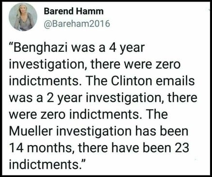Click the number 23 in the tweet
The width and height of the screenshot is (212, 177).
(182, 148)
